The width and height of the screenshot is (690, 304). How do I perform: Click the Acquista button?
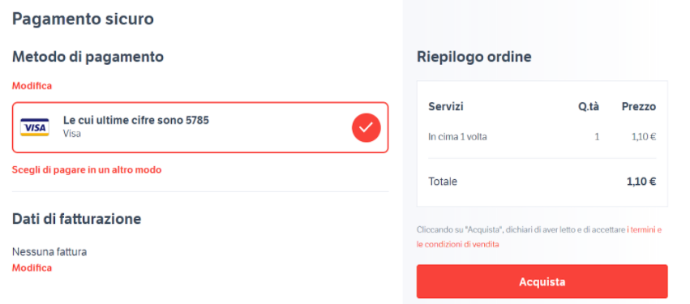pos(542,281)
